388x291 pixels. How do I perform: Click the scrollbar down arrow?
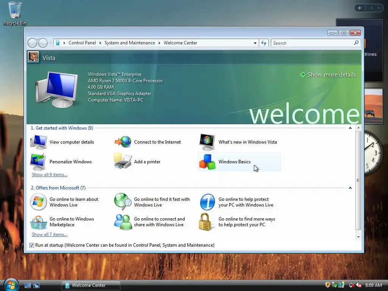[358, 237]
